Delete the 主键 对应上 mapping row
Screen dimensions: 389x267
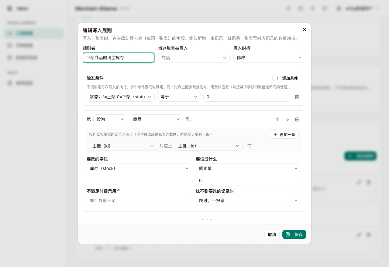(250, 146)
